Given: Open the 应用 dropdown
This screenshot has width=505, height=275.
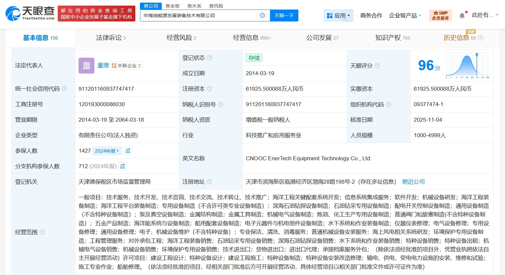Looking at the screenshot, I should 338,15.
